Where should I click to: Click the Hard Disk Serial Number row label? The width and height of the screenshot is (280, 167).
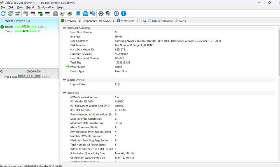click(85, 58)
